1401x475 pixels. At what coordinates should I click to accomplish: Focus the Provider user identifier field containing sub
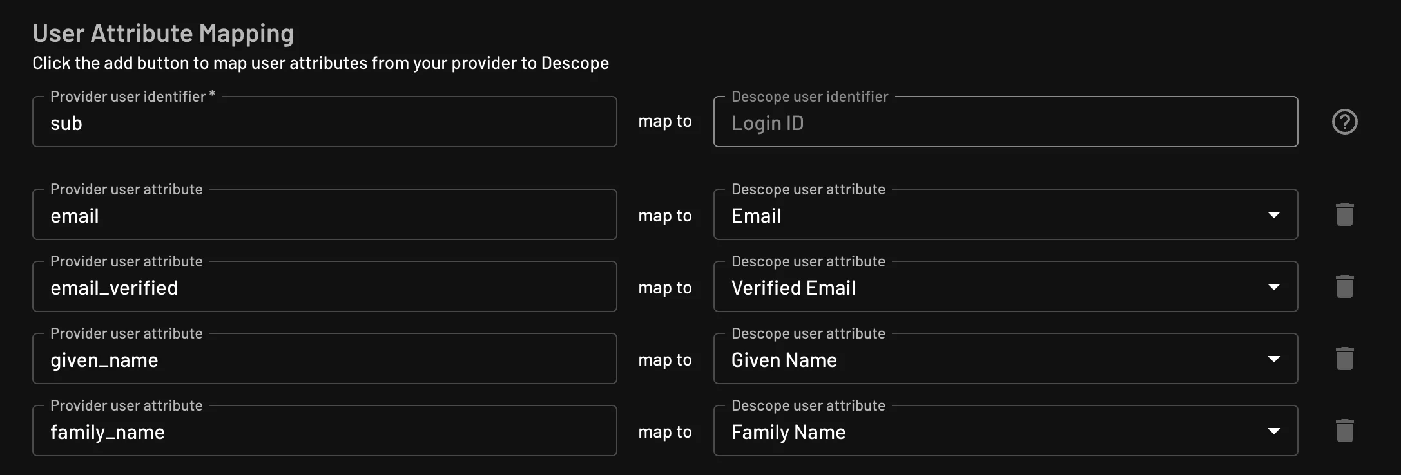(x=324, y=123)
